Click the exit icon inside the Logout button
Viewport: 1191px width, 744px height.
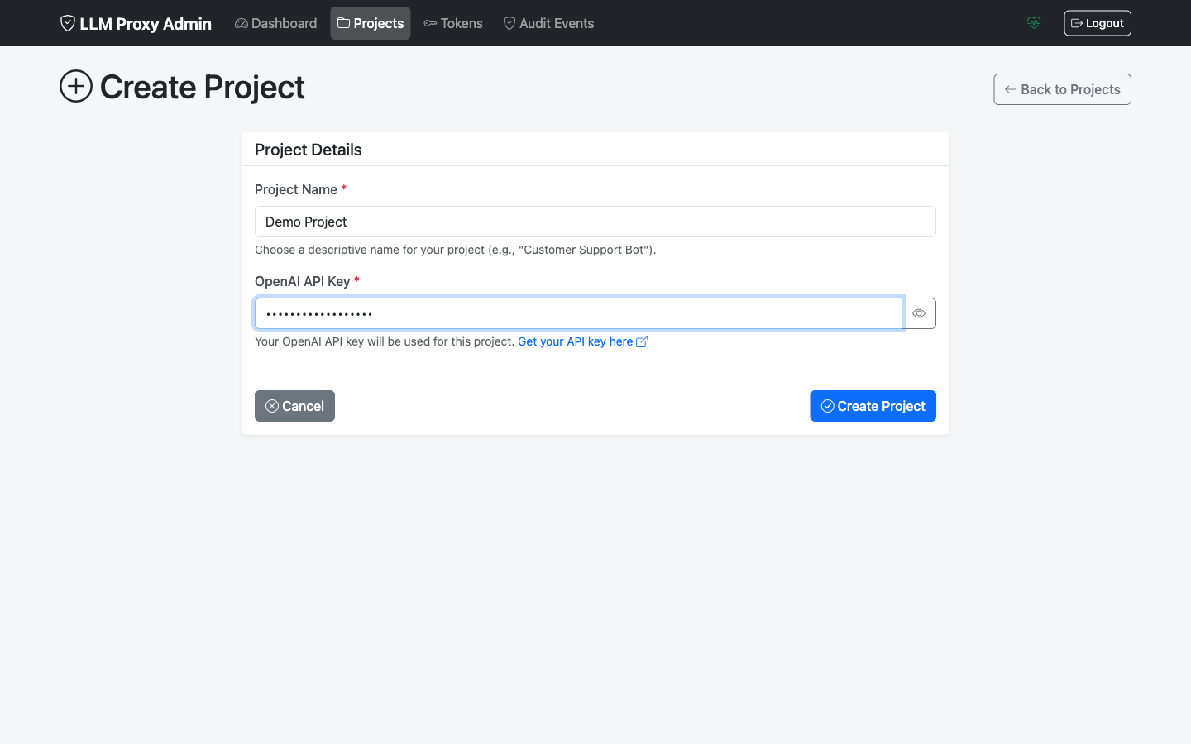(1077, 22)
